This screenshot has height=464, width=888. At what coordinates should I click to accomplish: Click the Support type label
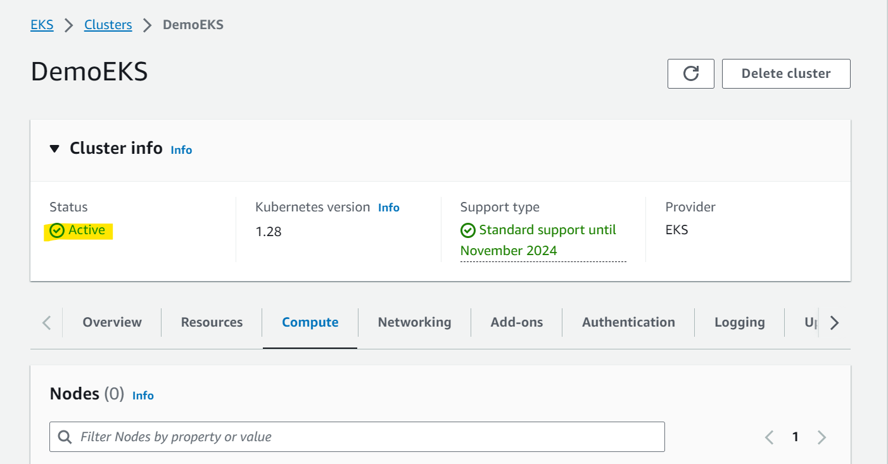click(500, 207)
